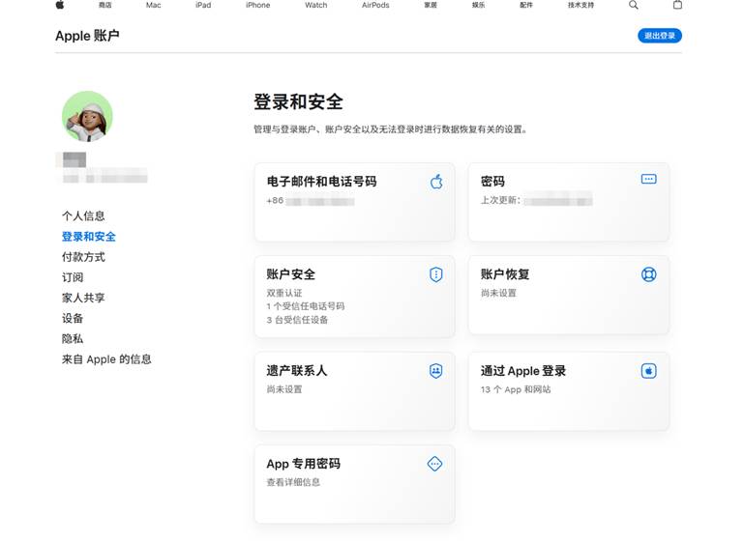Click the 登录和安全 main heading

click(298, 101)
